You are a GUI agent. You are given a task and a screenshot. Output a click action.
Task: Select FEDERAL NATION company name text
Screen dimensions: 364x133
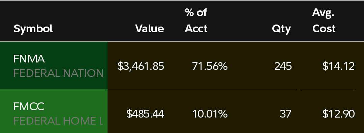point(58,73)
